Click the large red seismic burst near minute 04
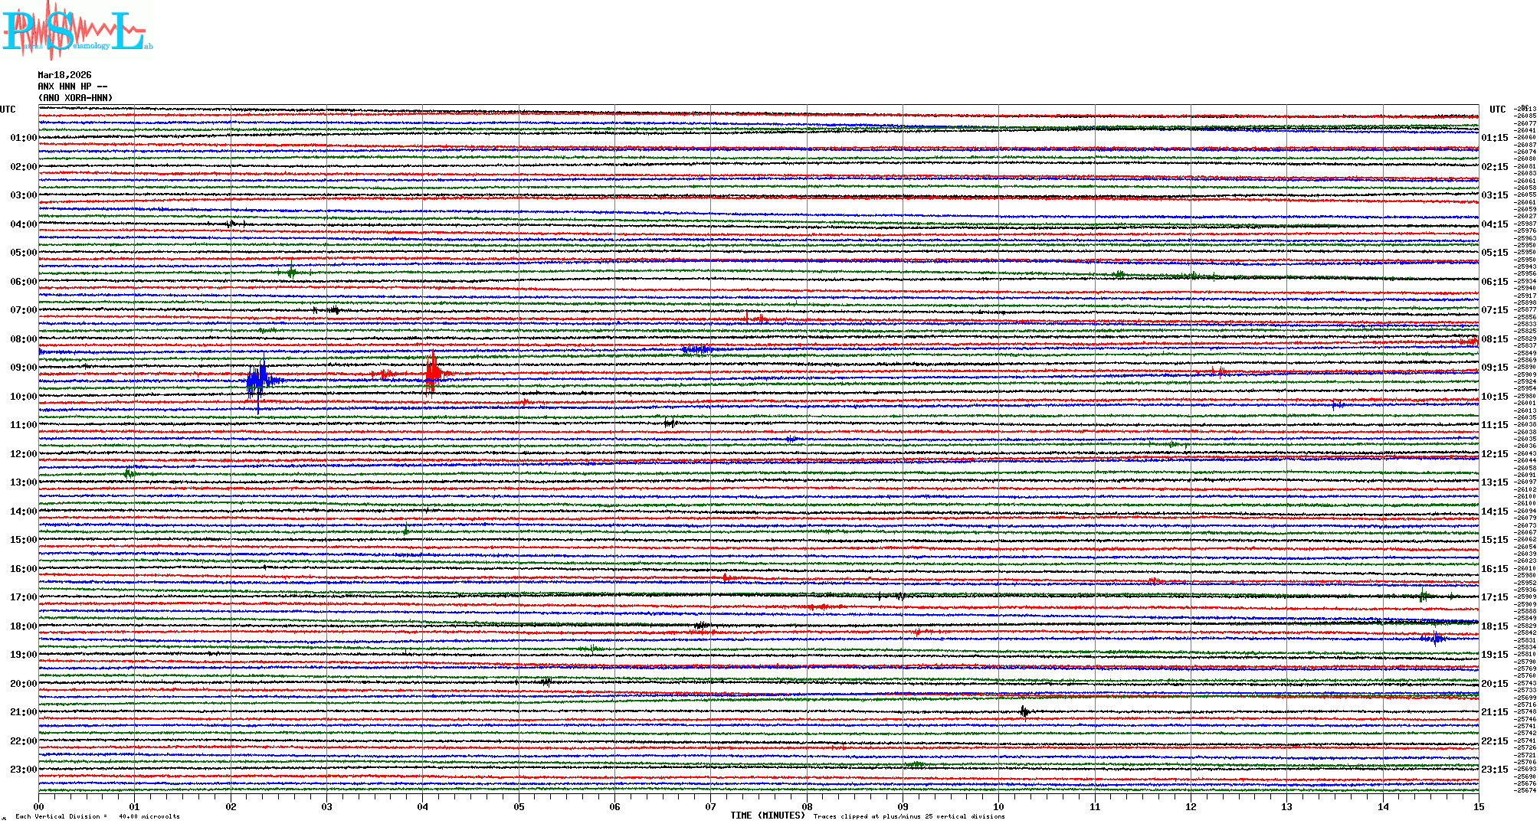Screen dimensions: 1540x827 click(433, 373)
